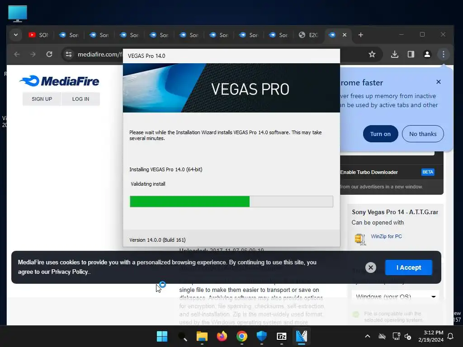Click the OneDrive cloud tray icon
The image size is (463, 347).
(x=382, y=336)
